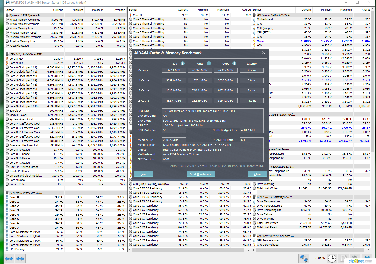Click the Memory Type field showing DDR4-4400 SDRAM

(213, 145)
